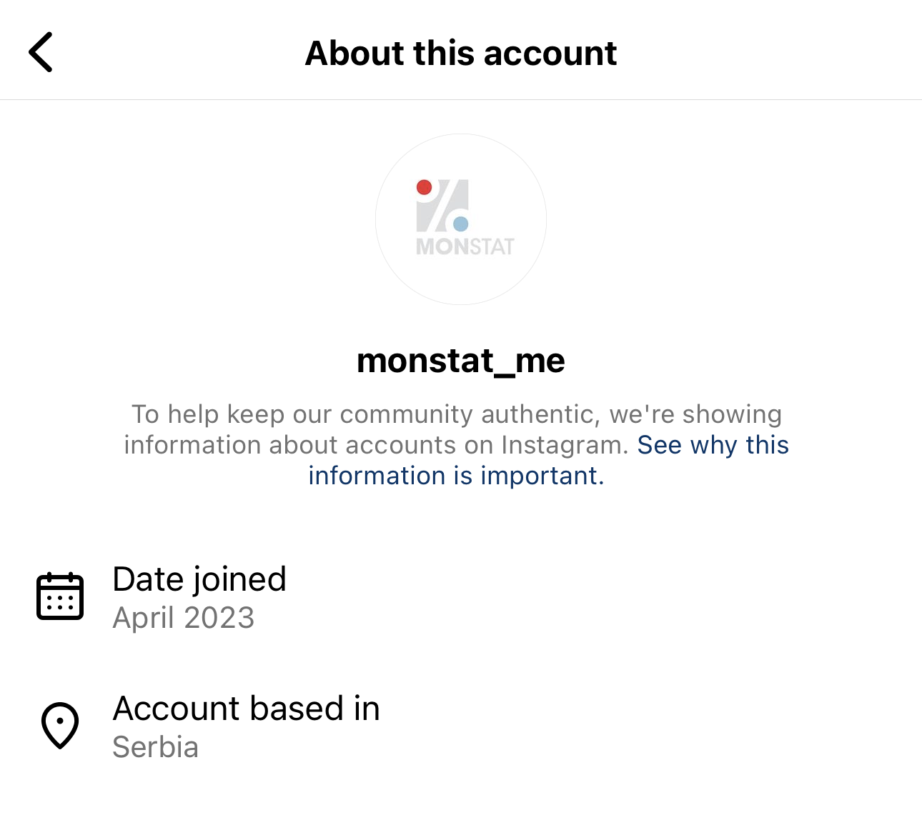The height and width of the screenshot is (825, 922).
Task: Go back using the left arrow
Action: point(41,52)
